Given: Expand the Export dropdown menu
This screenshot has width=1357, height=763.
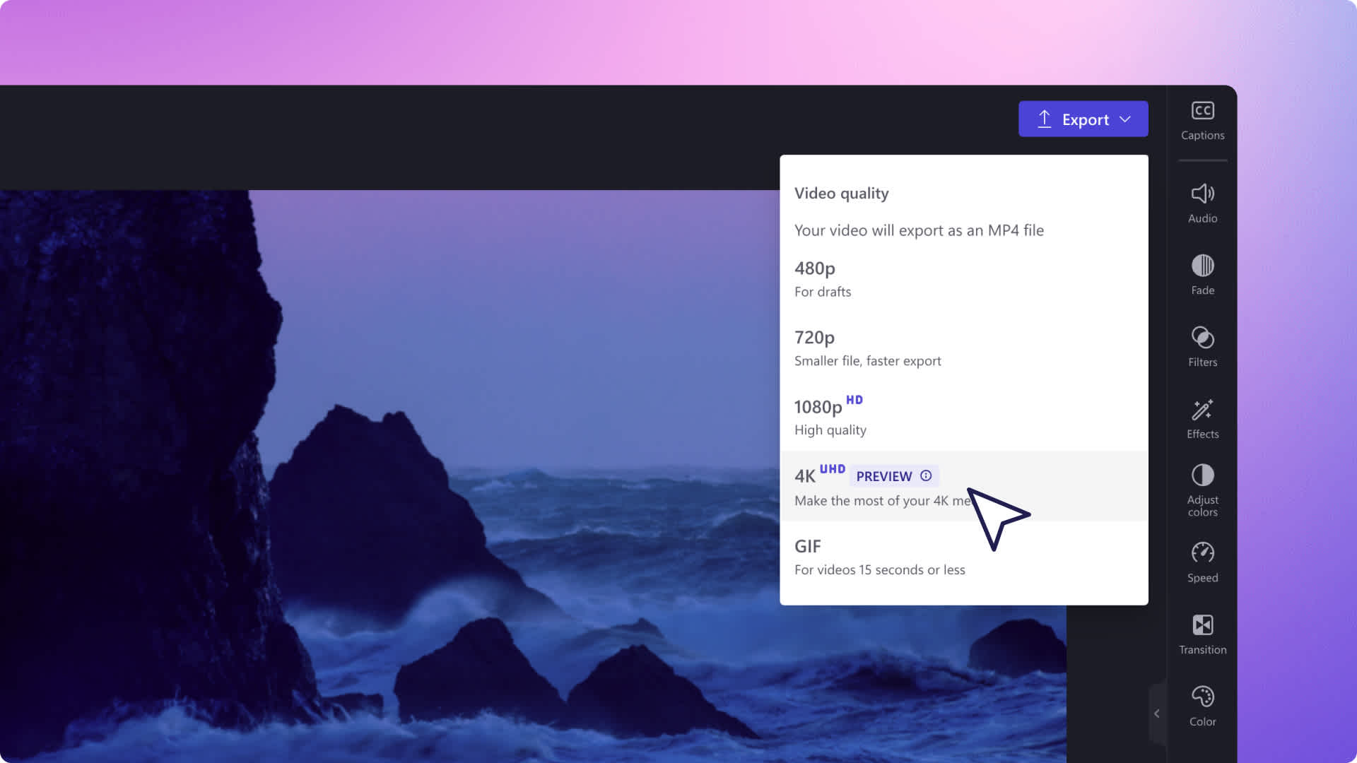Looking at the screenshot, I should point(1127,119).
